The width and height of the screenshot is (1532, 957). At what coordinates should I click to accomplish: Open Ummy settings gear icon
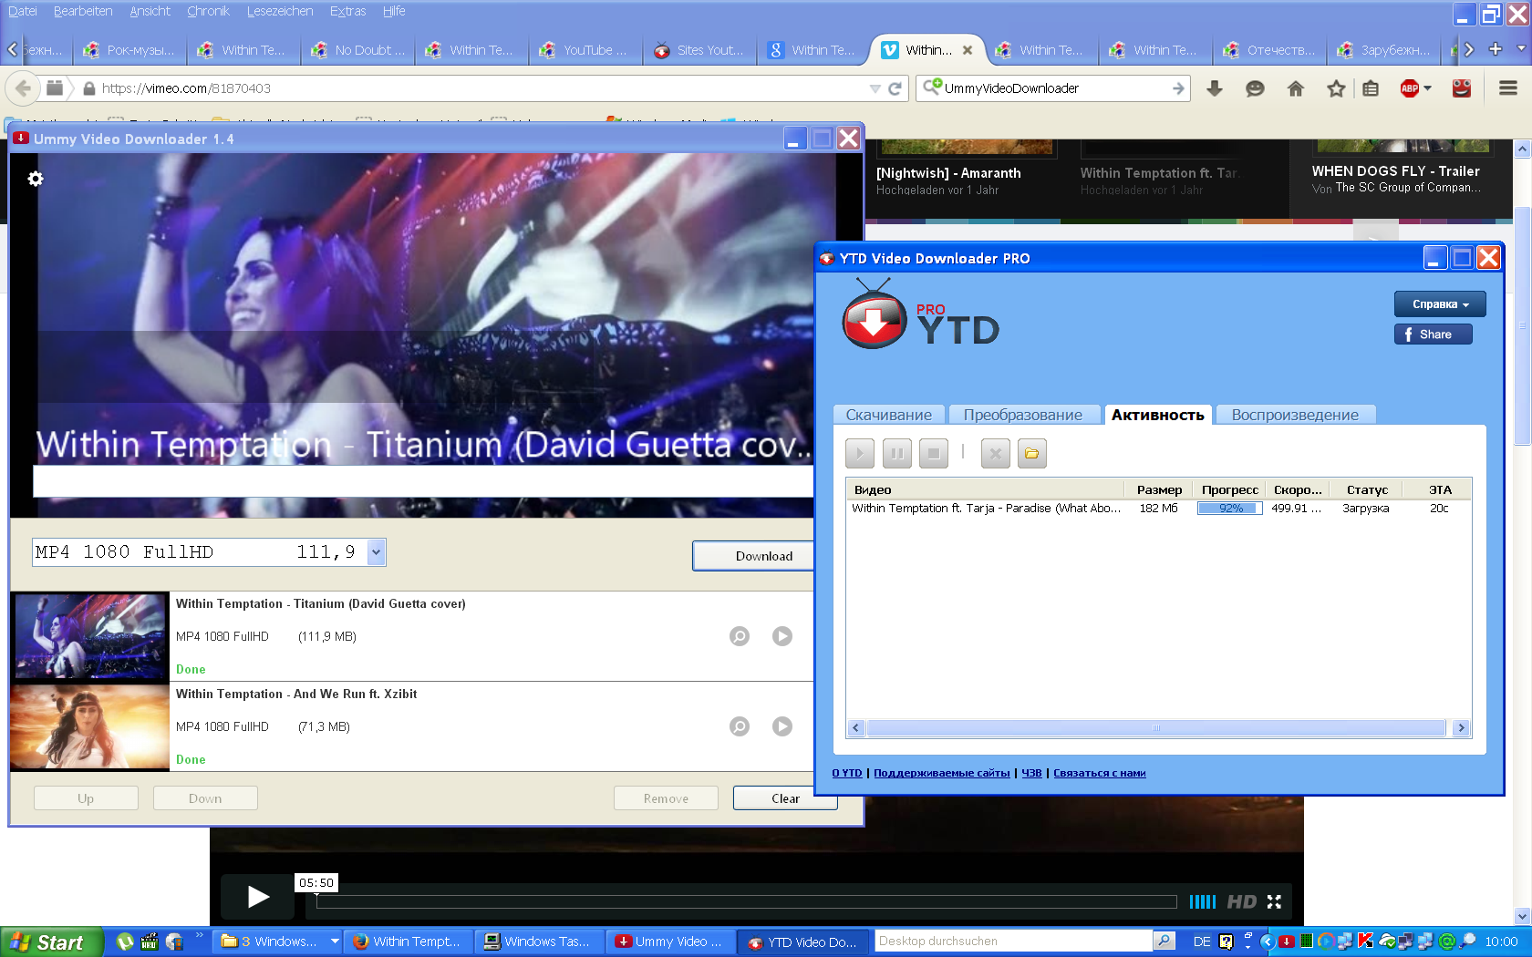tap(36, 179)
